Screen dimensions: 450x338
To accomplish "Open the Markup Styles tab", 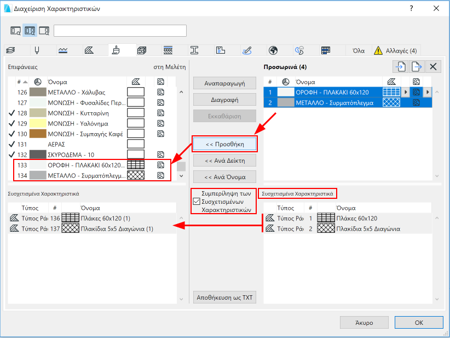I will tap(247, 50).
